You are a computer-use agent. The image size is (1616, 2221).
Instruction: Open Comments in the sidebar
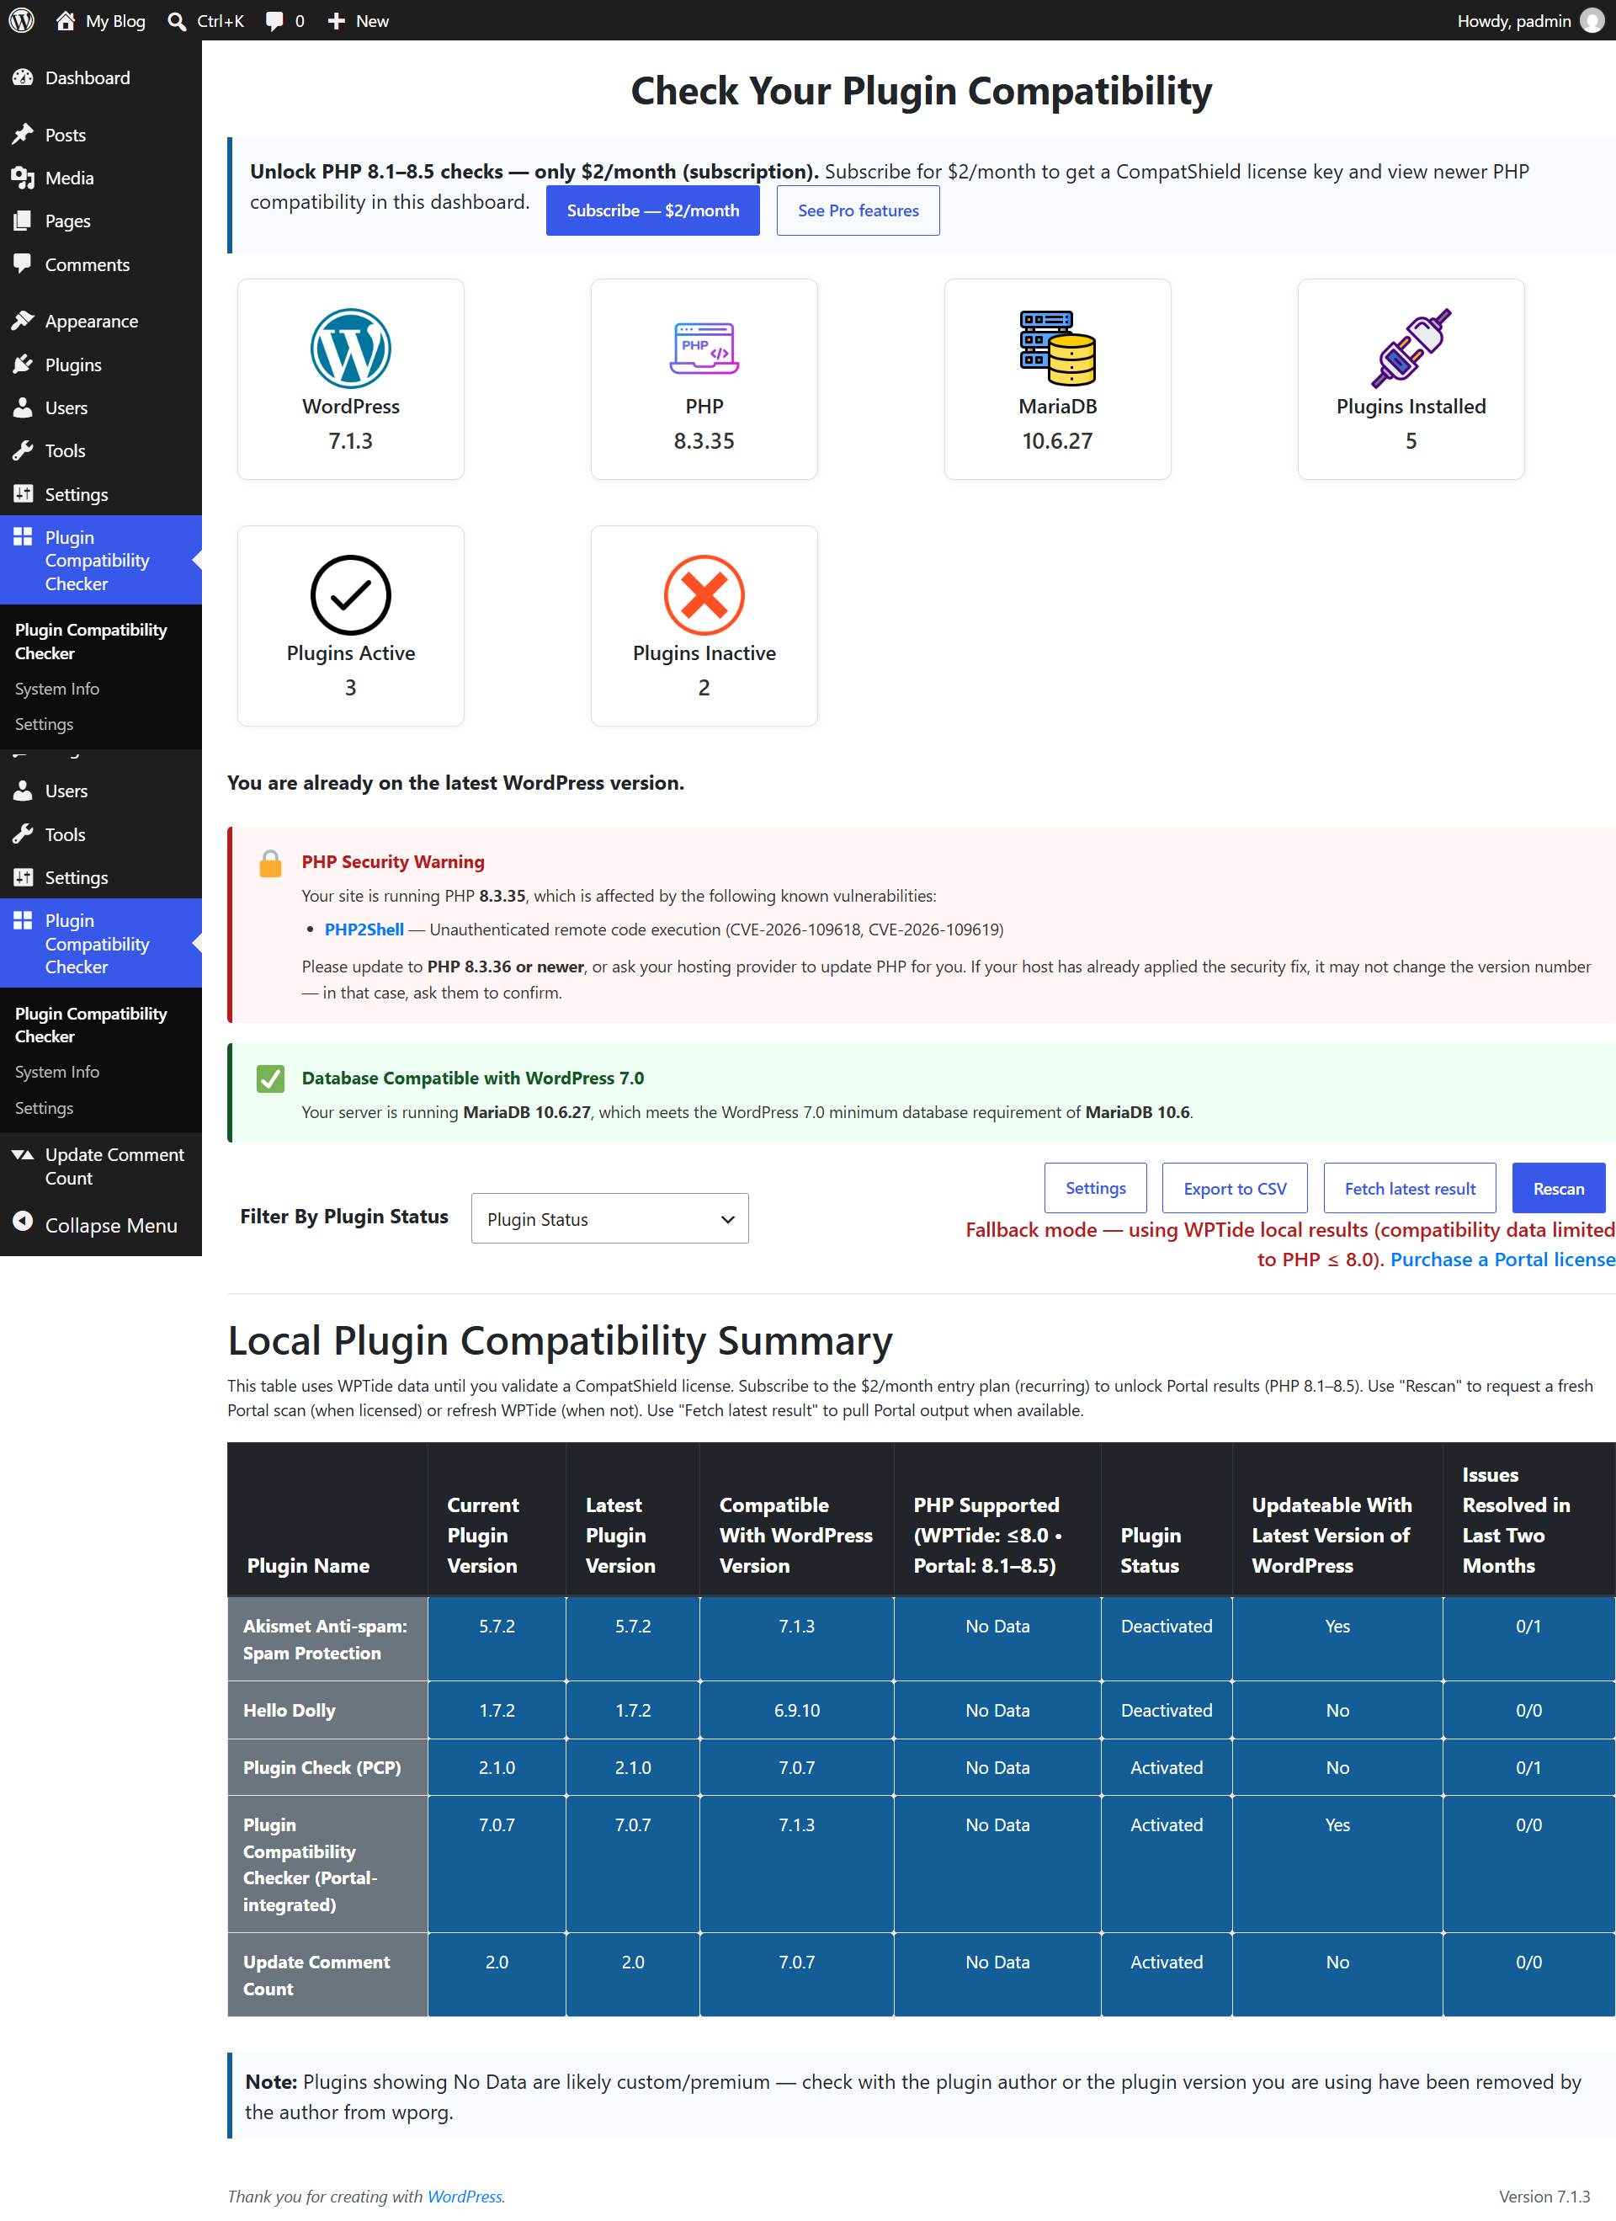pyautogui.click(x=101, y=264)
